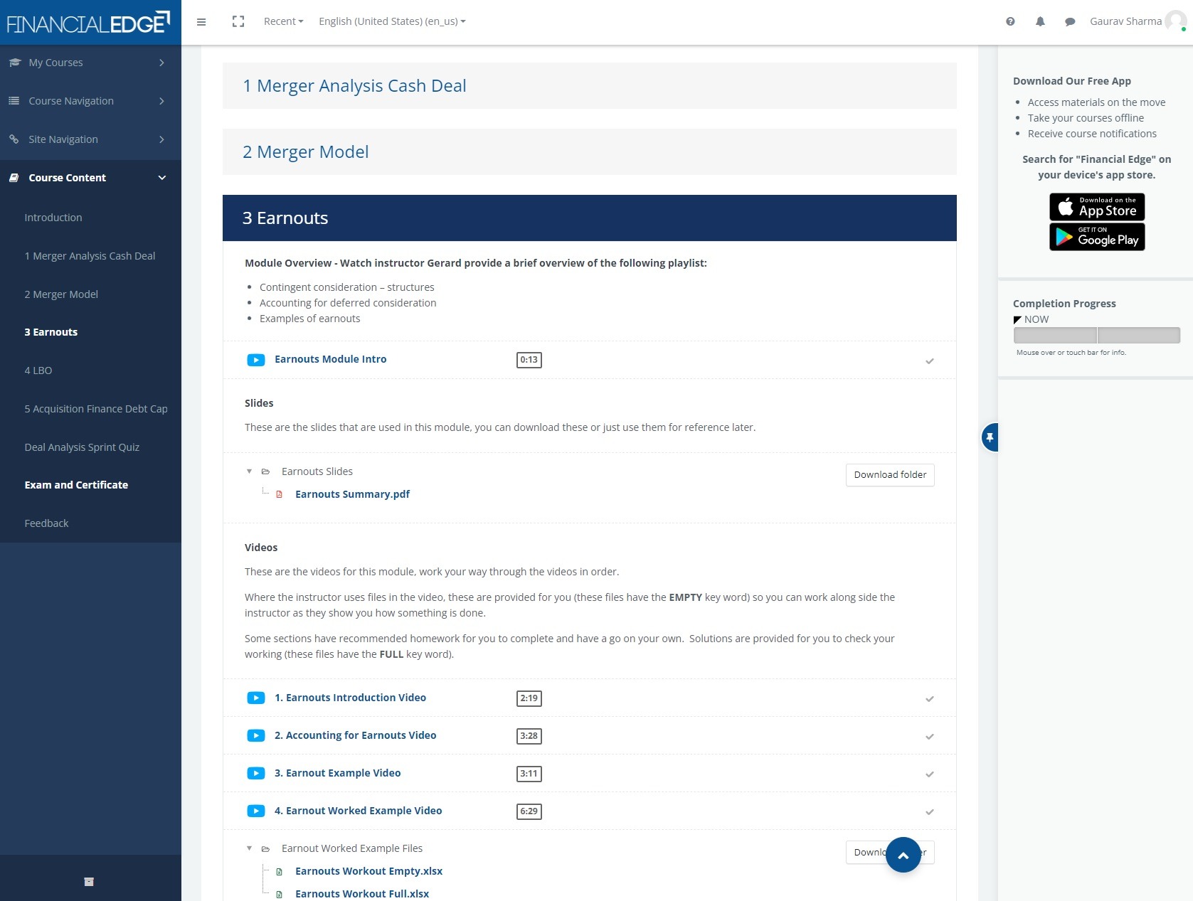This screenshot has width=1193, height=901.
Task: Toggle completion check on Accounting for Earnouts Video
Action: click(929, 737)
